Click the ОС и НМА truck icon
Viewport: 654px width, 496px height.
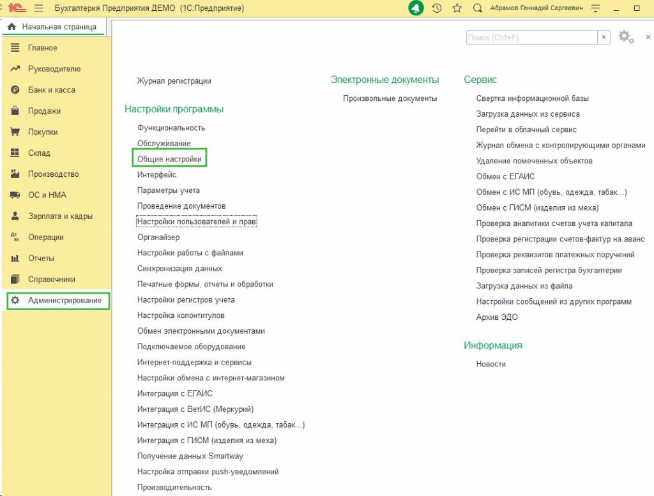tap(15, 195)
